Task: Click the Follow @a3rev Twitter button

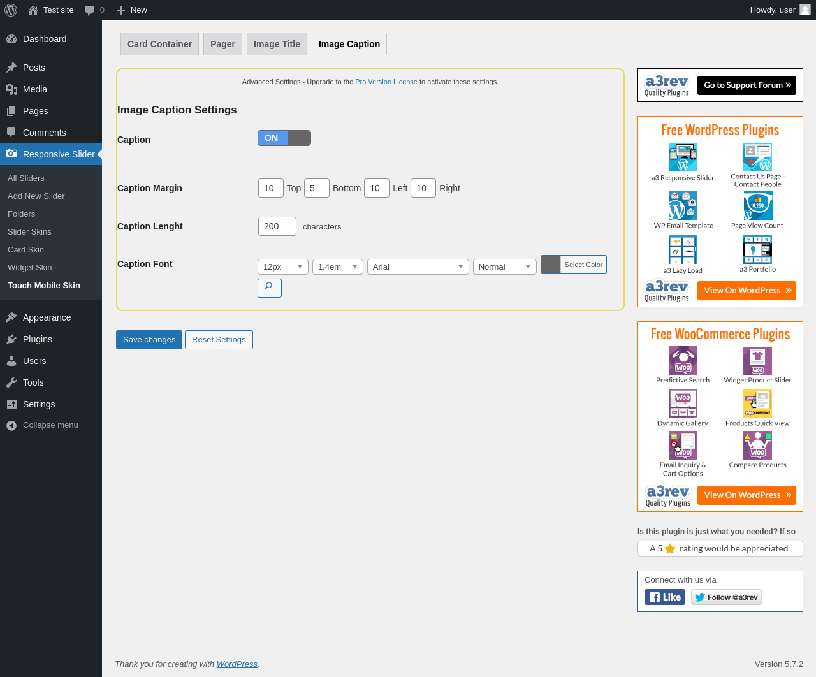Action: coord(726,597)
